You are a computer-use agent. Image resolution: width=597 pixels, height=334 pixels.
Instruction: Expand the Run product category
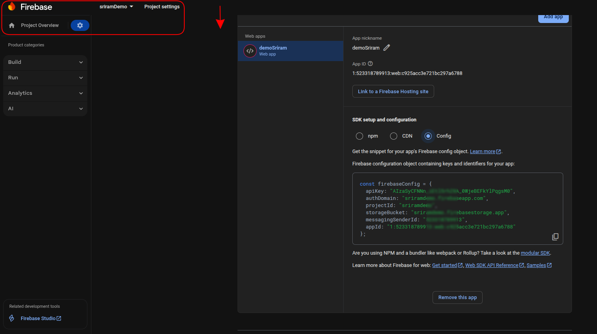(45, 78)
